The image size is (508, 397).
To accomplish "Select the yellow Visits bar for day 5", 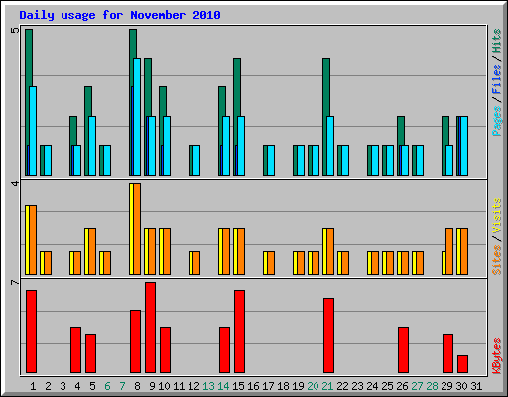I will click(x=86, y=251).
